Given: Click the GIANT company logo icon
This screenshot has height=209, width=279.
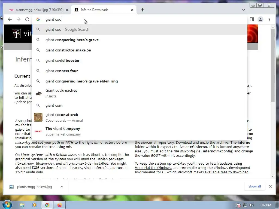Looking at the screenshot, I should 38,131.
